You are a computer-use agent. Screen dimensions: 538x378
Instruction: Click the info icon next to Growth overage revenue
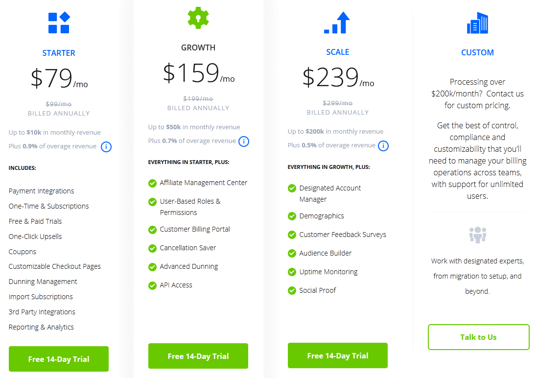243,141
